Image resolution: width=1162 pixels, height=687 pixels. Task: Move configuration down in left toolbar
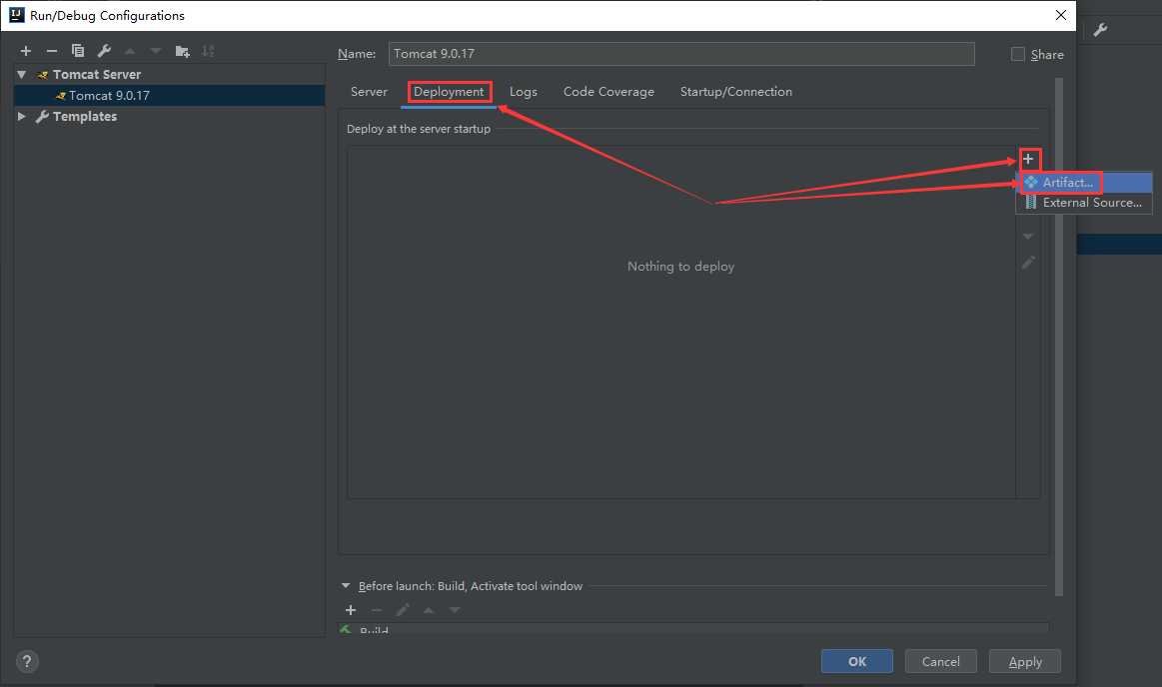coord(156,50)
